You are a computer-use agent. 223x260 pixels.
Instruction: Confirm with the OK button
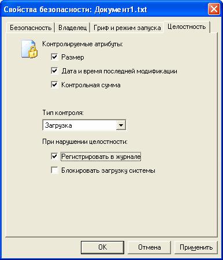coord(102,247)
